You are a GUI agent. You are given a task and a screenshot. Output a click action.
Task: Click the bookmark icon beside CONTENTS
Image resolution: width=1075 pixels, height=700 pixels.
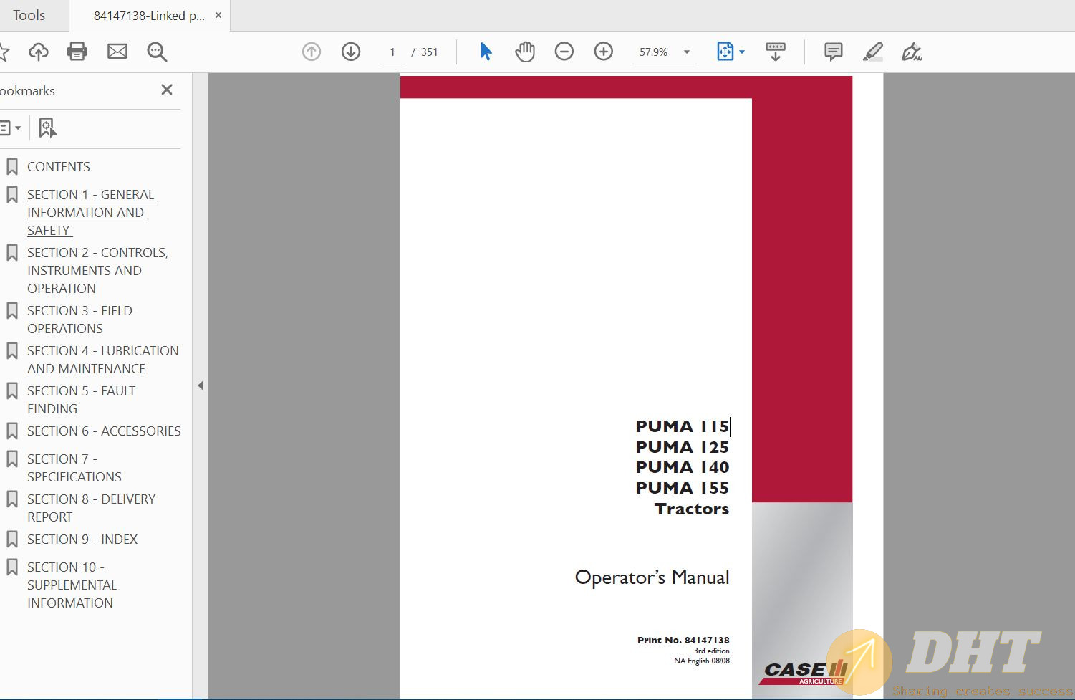12,167
